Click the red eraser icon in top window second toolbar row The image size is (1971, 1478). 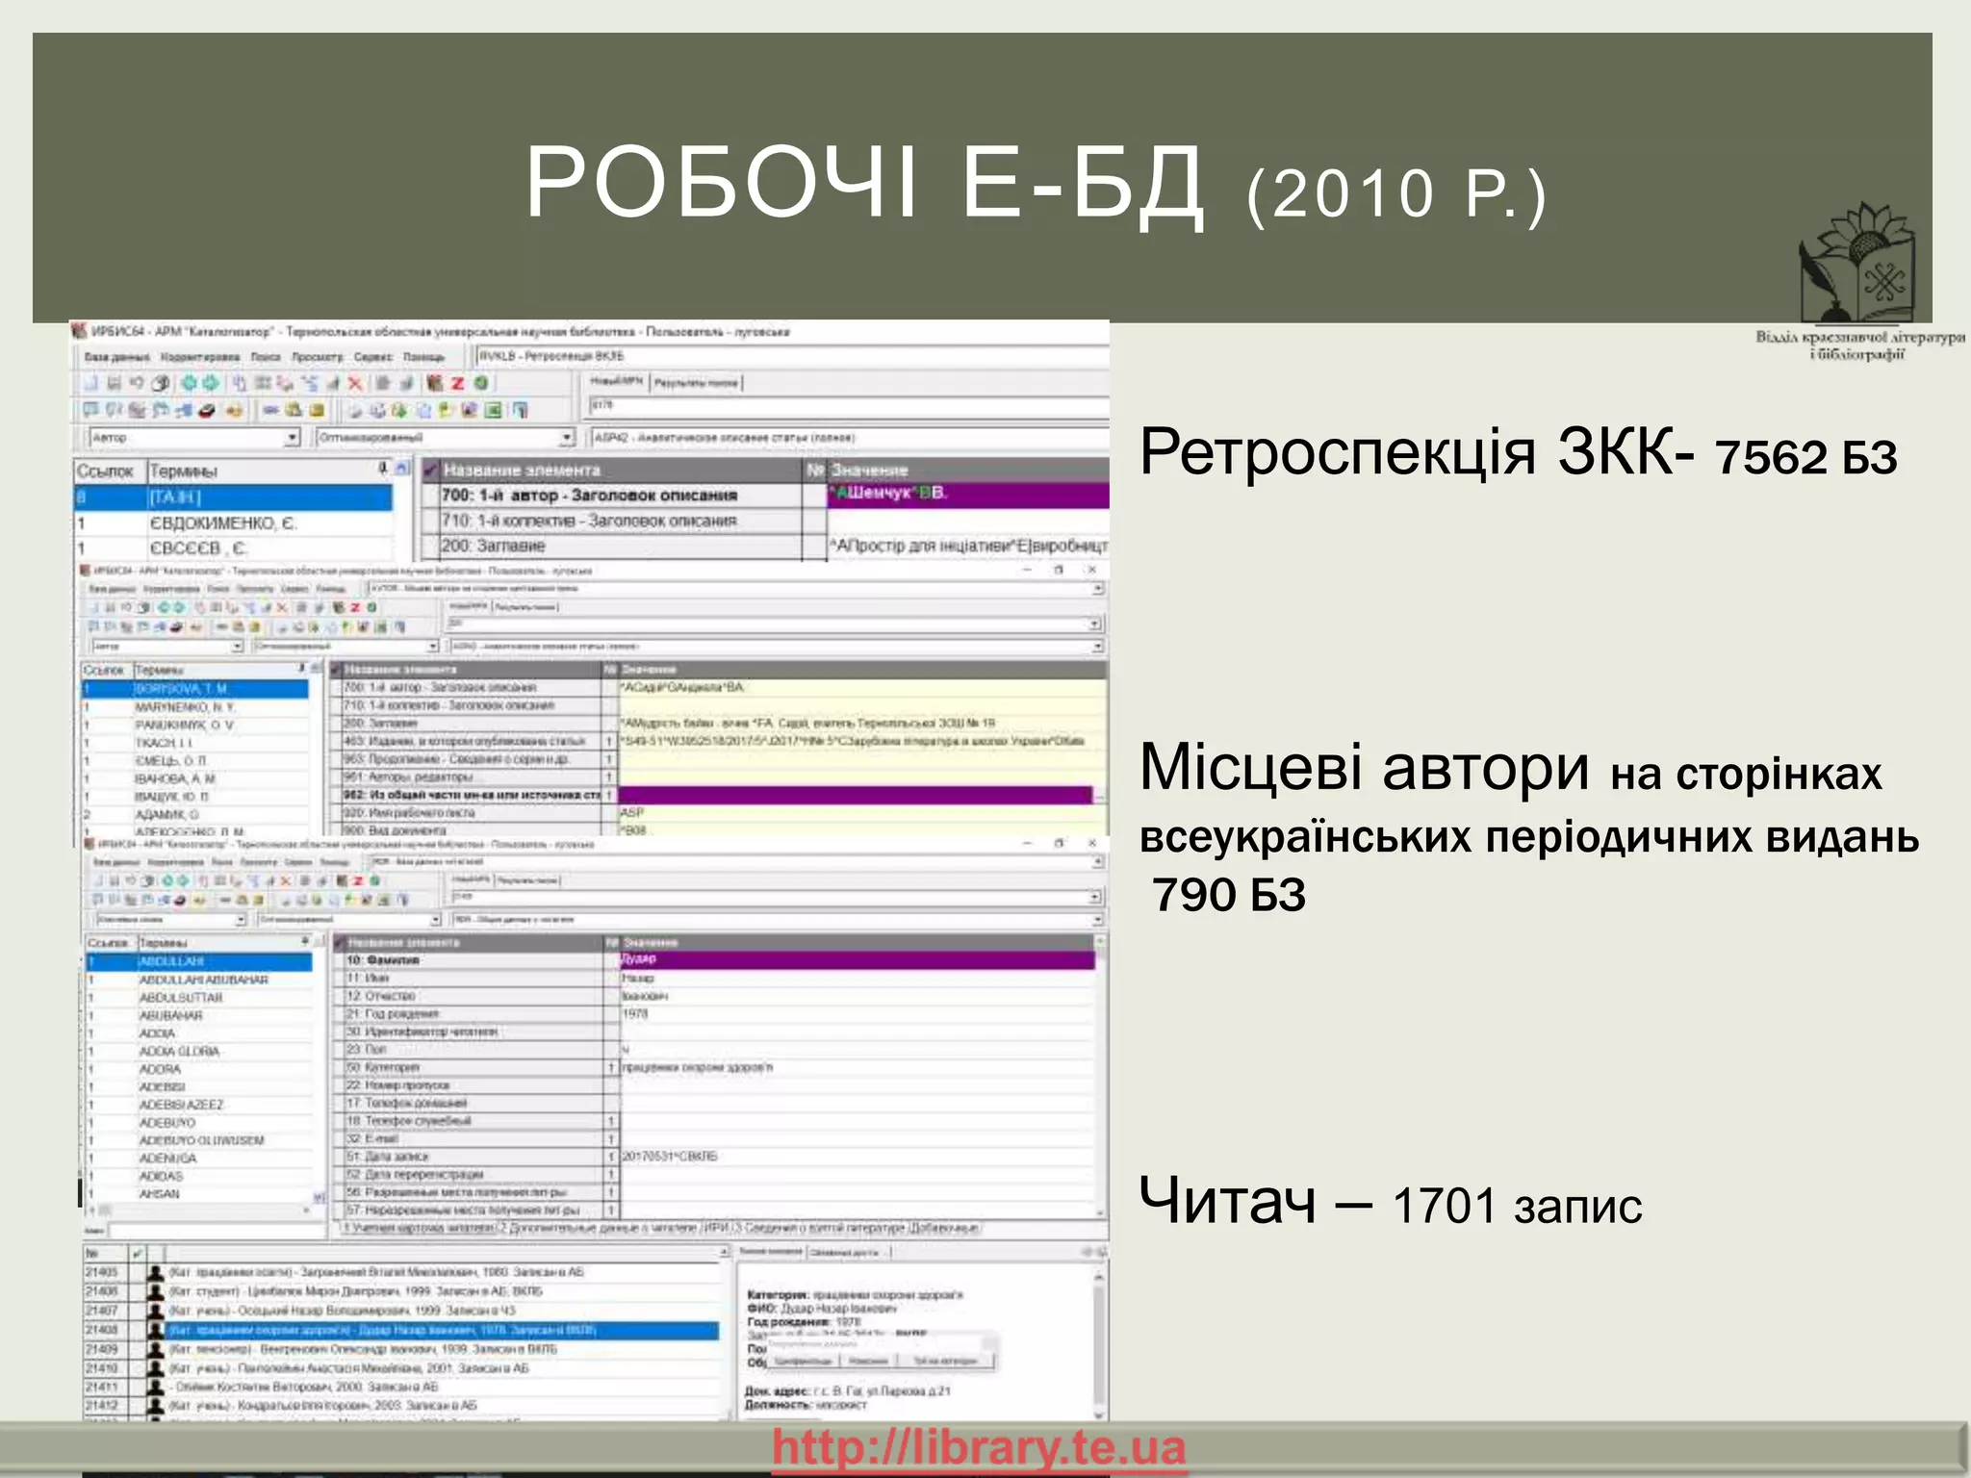[207, 411]
